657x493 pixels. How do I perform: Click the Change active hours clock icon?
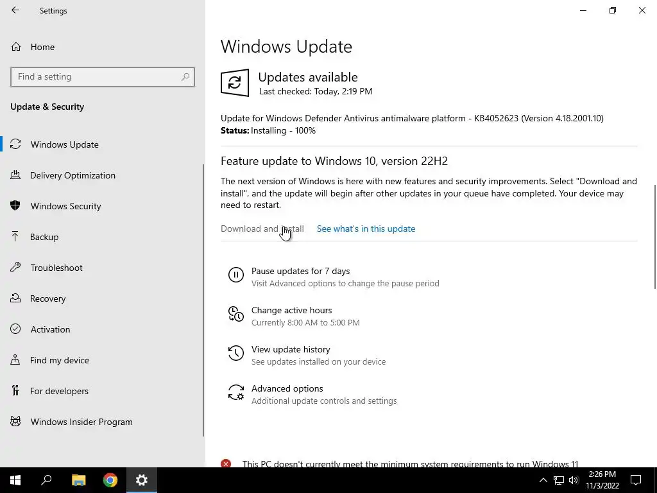(x=236, y=314)
